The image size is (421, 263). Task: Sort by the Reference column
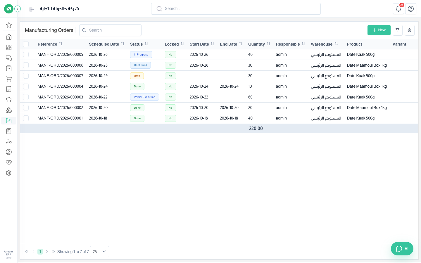[x=61, y=44]
